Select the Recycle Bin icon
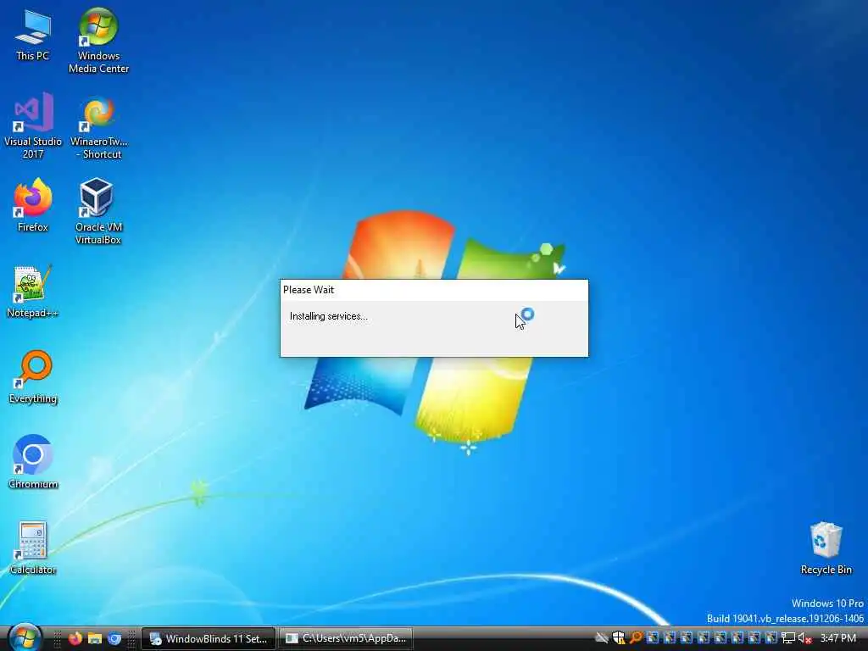868x651 pixels. (826, 548)
